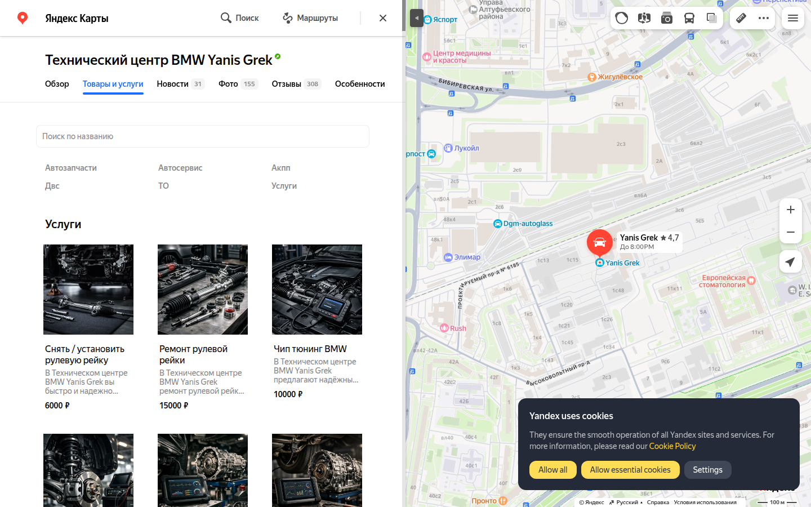Open the map layers switcher

click(x=712, y=18)
